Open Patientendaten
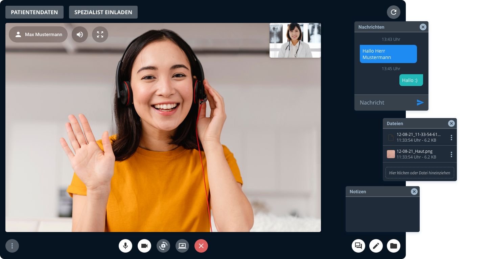Viewport: 489px width, 259px height. [x=34, y=12]
